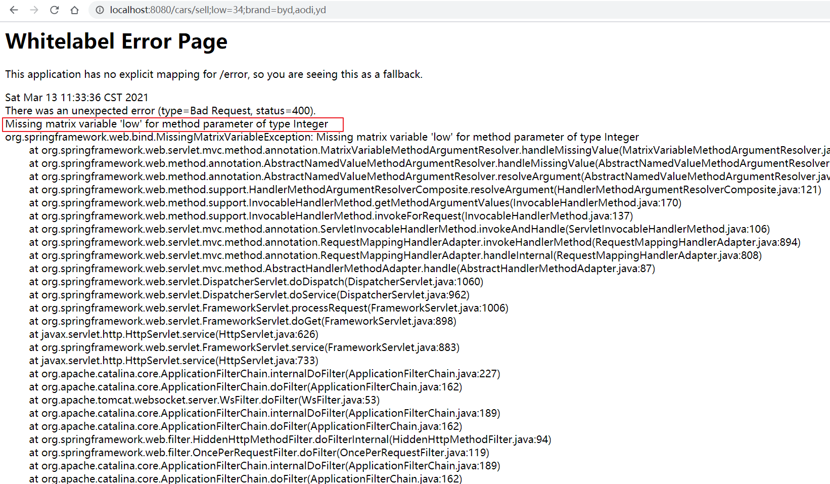Viewport: 830px width, 484px height.
Task: Click the FrameworkServlet.doGet line
Action: 243,321
